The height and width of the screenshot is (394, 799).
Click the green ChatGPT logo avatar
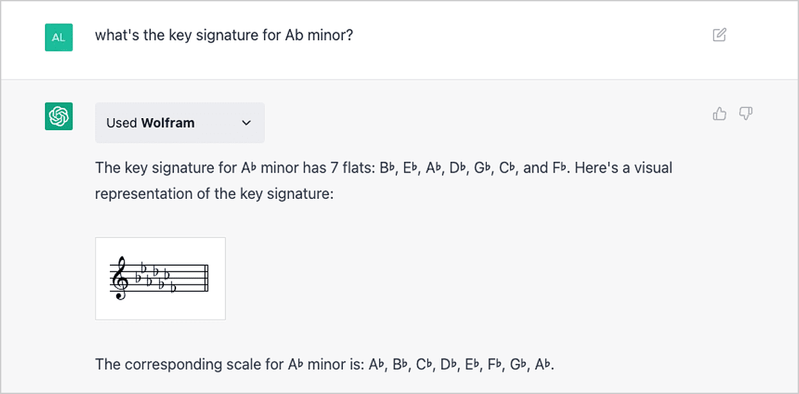click(58, 116)
